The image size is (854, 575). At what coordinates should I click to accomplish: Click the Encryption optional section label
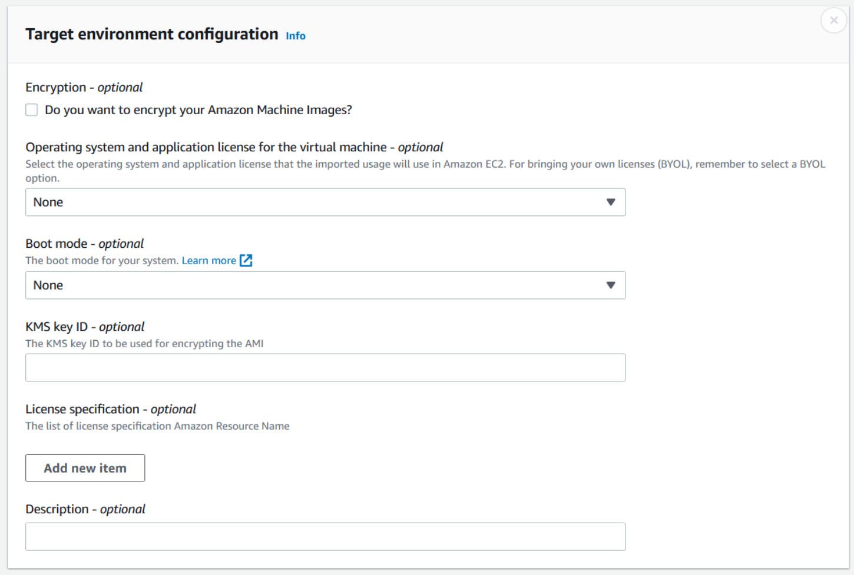[84, 87]
